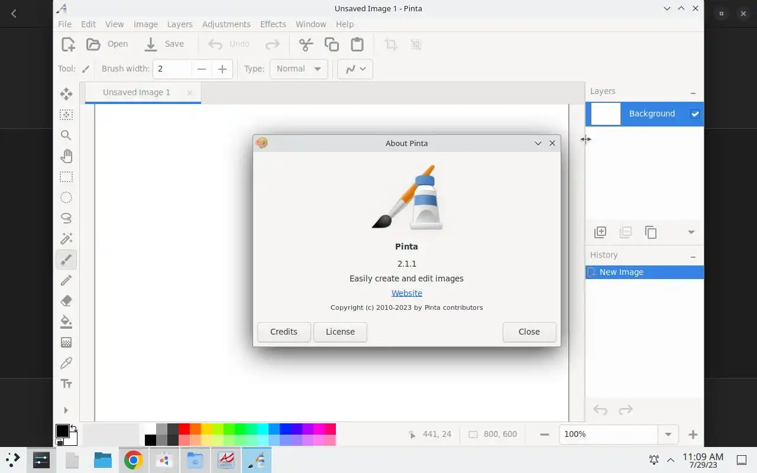757x473 pixels.
Task: Open the Window menu
Action: [310, 24]
